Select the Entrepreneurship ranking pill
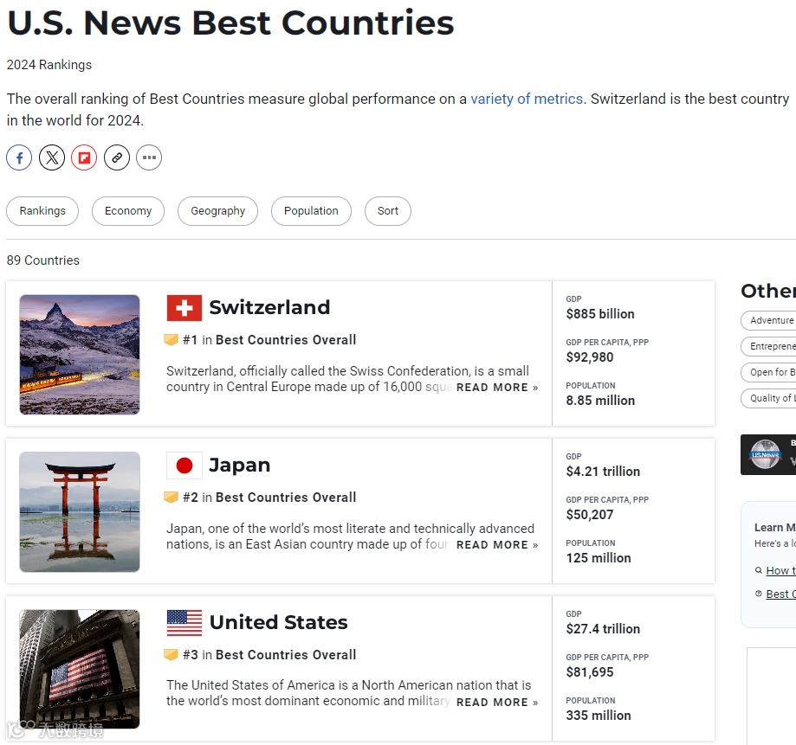The image size is (796, 745). 768,346
